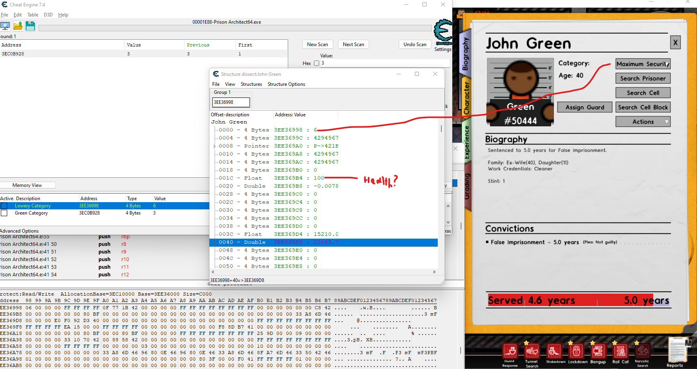Open the Structures menu
The width and height of the screenshot is (697, 369).
(x=251, y=84)
